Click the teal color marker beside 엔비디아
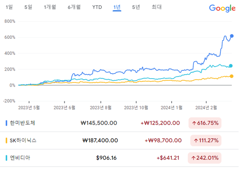This screenshot has width=246, height=170. coord(6,158)
